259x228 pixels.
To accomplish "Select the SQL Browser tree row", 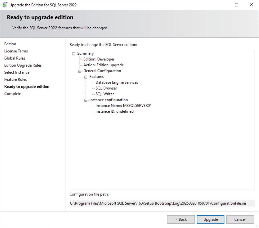I will (x=106, y=88).
